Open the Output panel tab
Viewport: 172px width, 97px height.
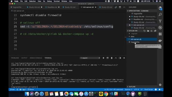pos(24,58)
